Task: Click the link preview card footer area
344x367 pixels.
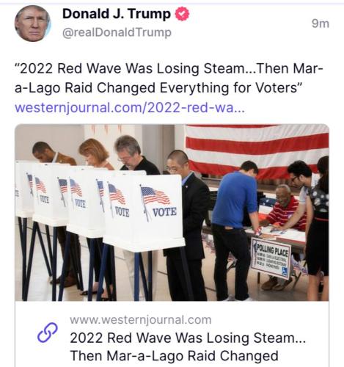Action: (x=172, y=334)
